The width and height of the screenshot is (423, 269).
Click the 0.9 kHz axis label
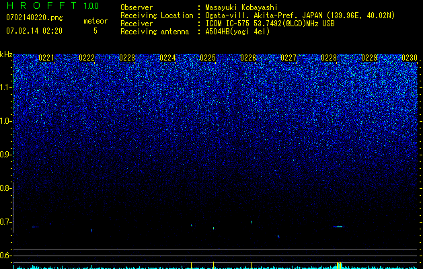(x=5, y=155)
